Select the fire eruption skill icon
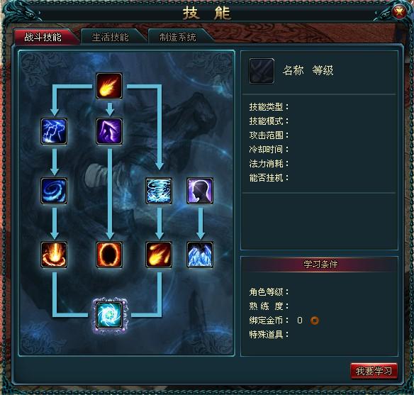Viewport: 414px width, 395px height. tap(54, 255)
